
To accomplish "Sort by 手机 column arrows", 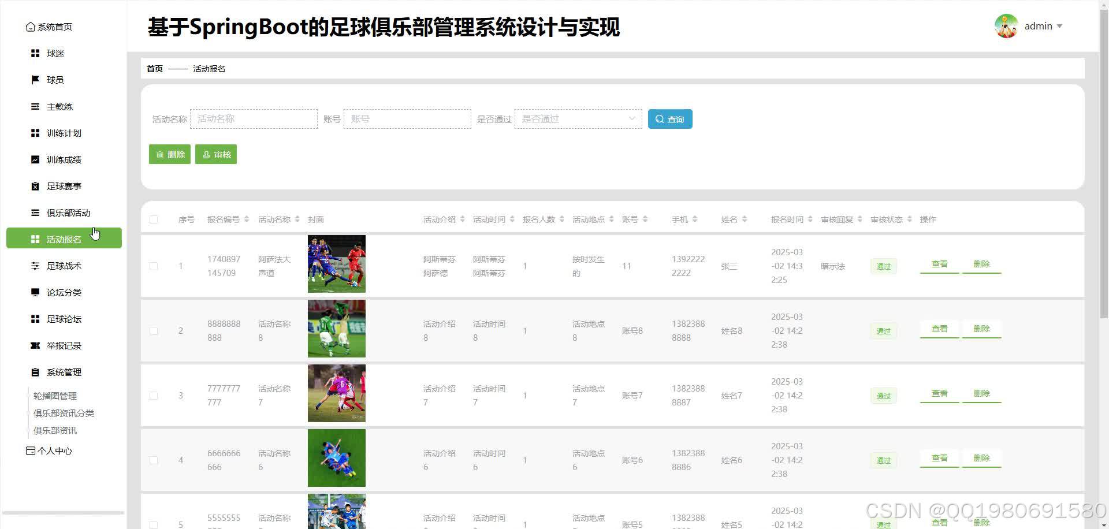I will point(695,219).
